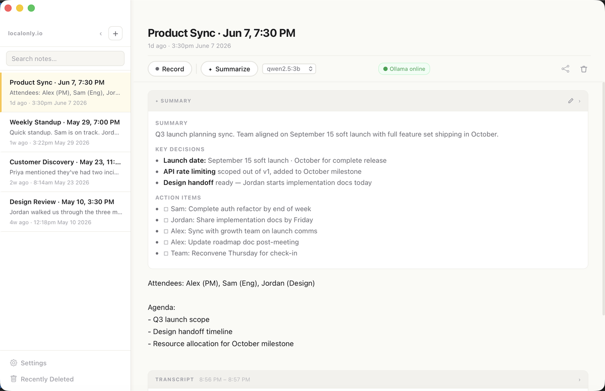The width and height of the screenshot is (605, 391).
Task: Check Alex: Update roadmap doc item
Action: coord(166,242)
